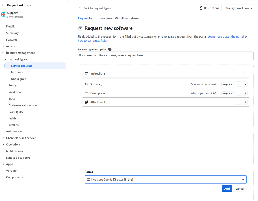The image size is (258, 201).
Task: Click the Add button under Forms
Action: point(227,188)
